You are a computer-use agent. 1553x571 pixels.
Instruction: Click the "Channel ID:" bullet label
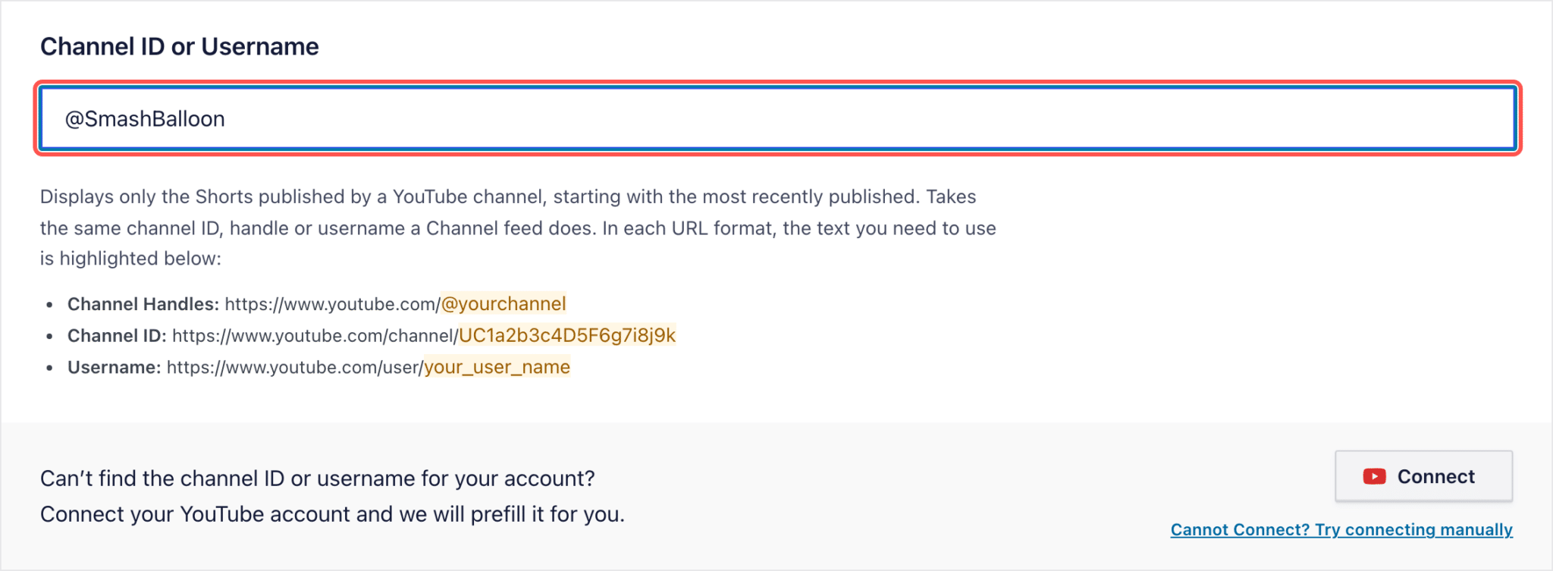[117, 335]
